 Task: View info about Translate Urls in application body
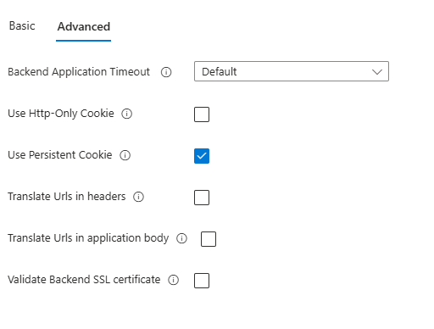(181, 238)
